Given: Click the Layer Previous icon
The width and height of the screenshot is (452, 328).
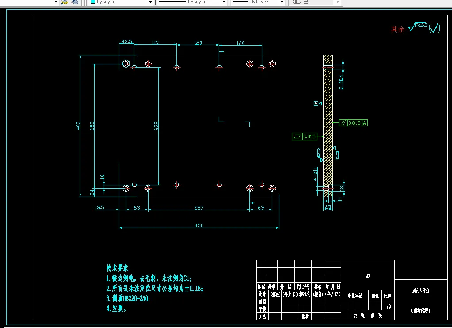Looking at the screenshot, I should 75,2.
